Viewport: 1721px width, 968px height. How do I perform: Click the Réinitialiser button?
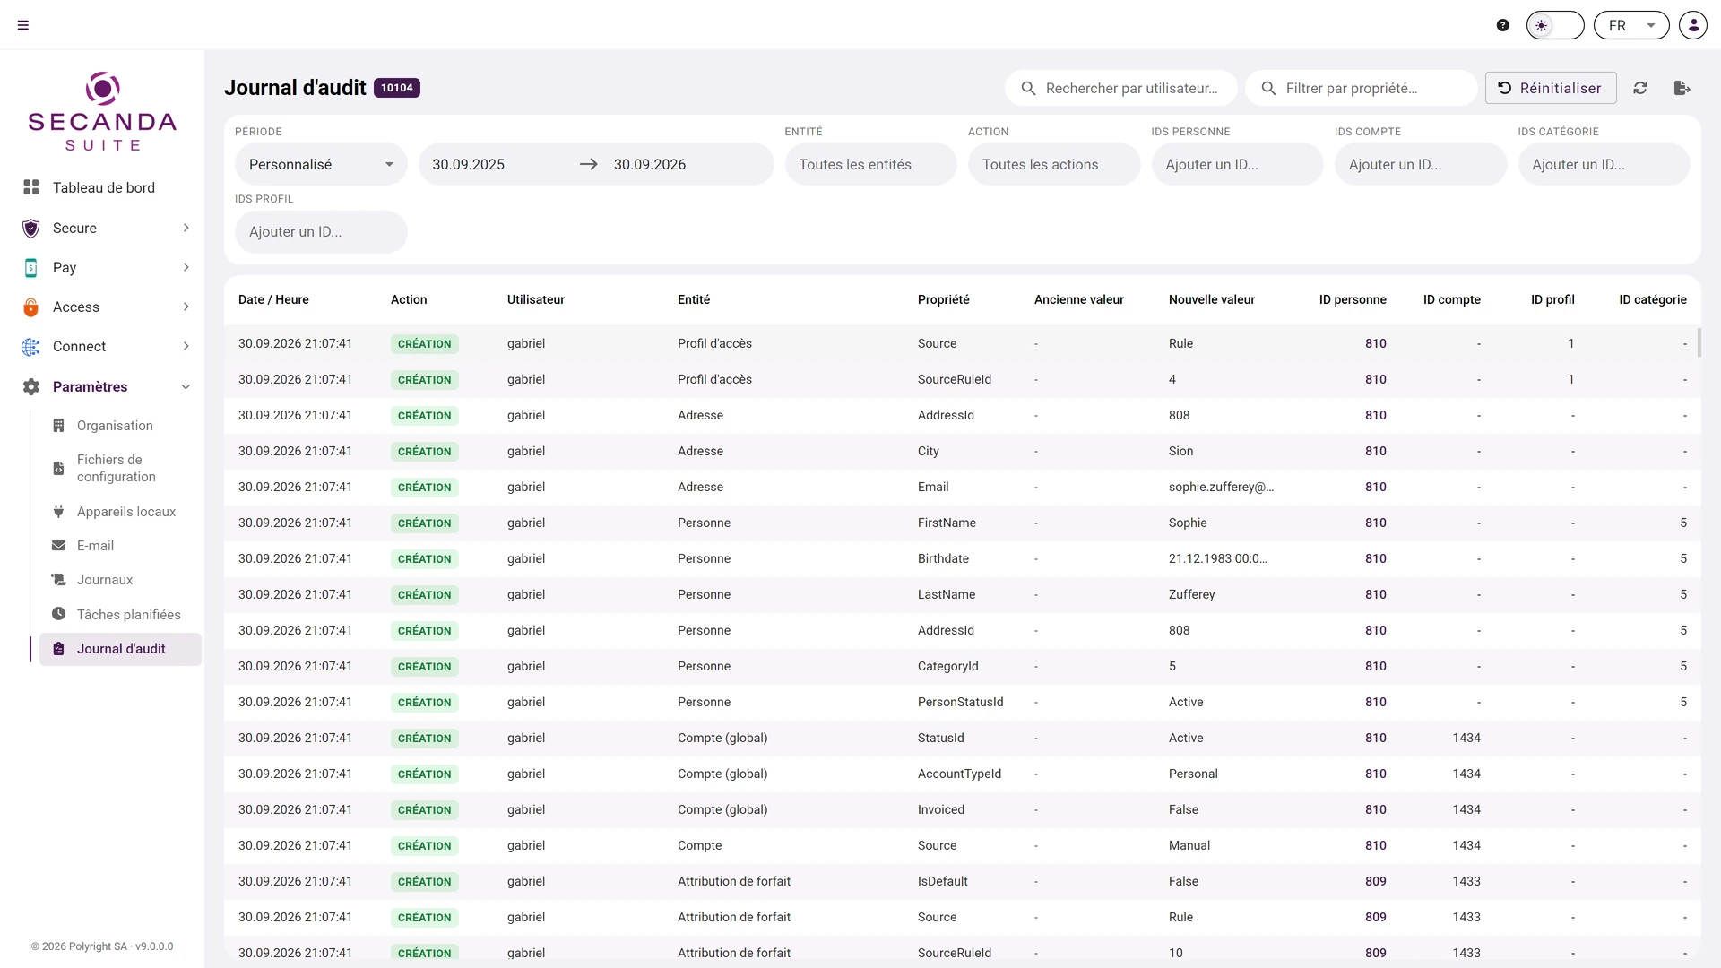point(1551,88)
